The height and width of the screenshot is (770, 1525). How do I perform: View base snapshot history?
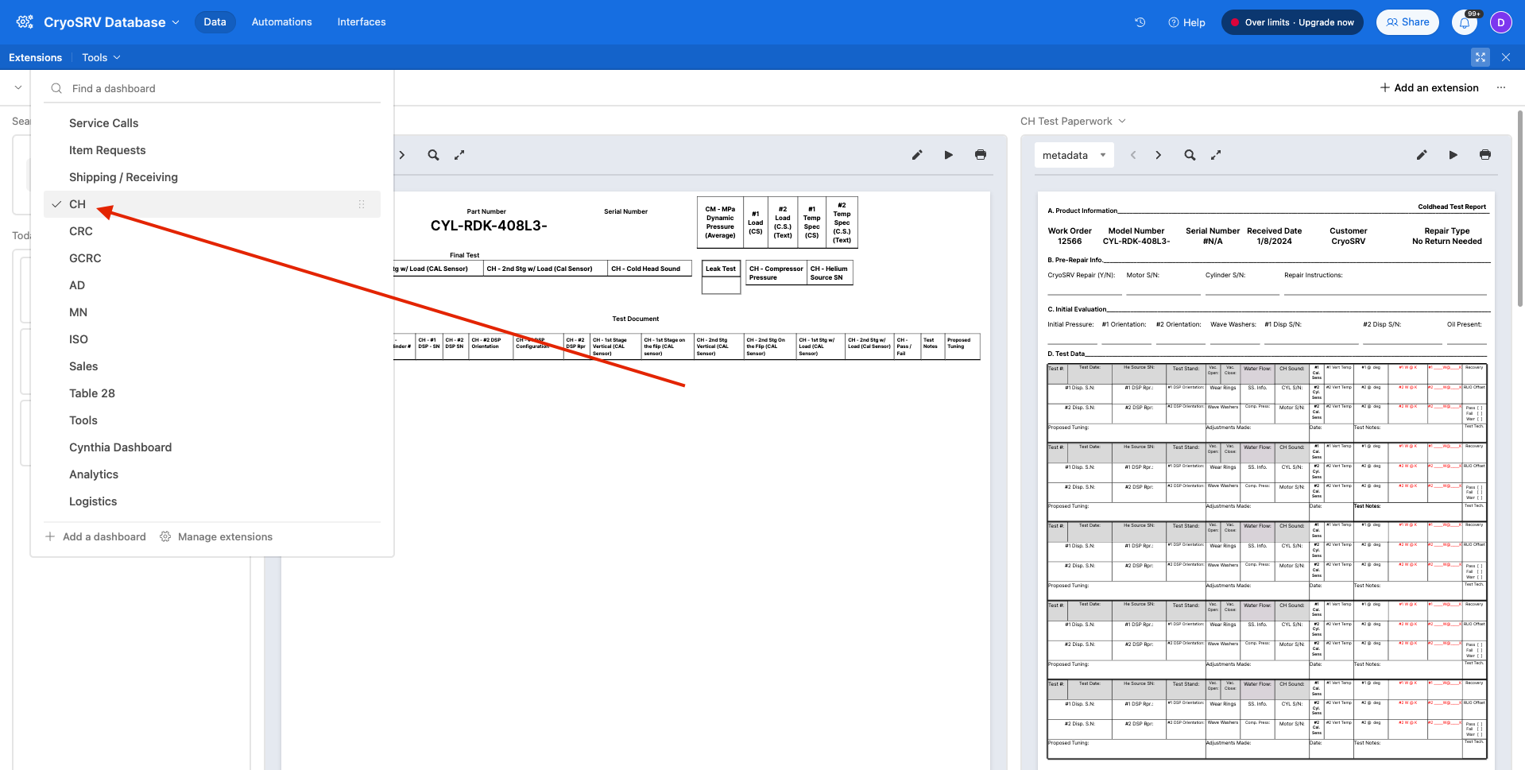point(1140,23)
